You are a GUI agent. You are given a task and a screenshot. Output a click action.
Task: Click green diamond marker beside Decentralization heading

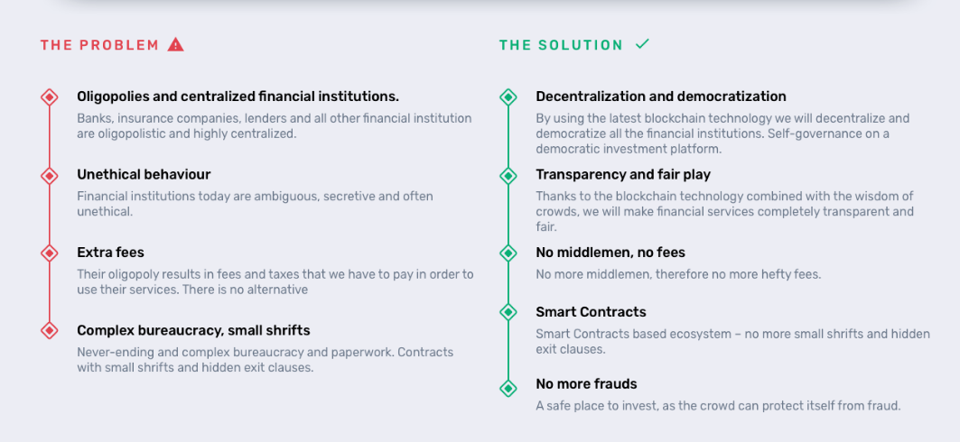pos(508,97)
